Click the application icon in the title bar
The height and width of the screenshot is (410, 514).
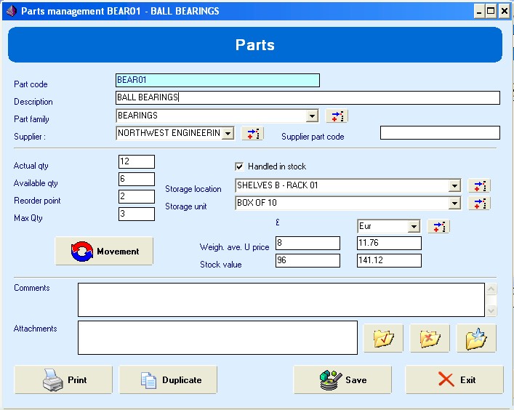click(12, 11)
